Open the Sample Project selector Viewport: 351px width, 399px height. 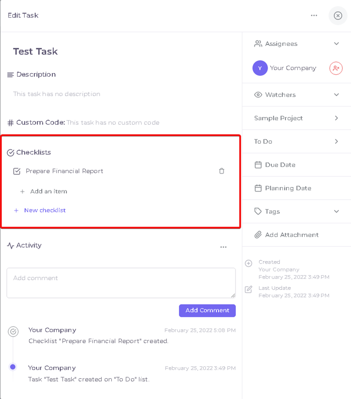coord(297,118)
